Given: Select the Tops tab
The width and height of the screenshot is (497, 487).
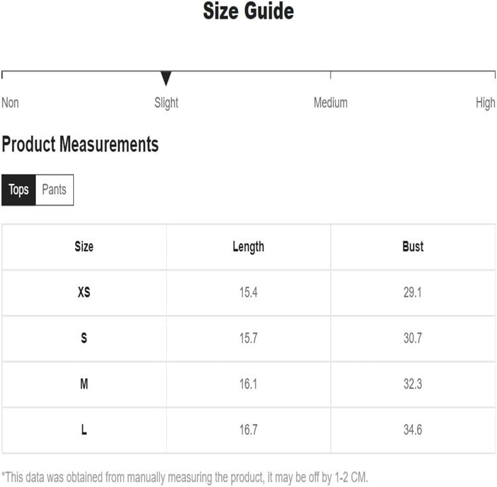Looking at the screenshot, I should click(19, 189).
